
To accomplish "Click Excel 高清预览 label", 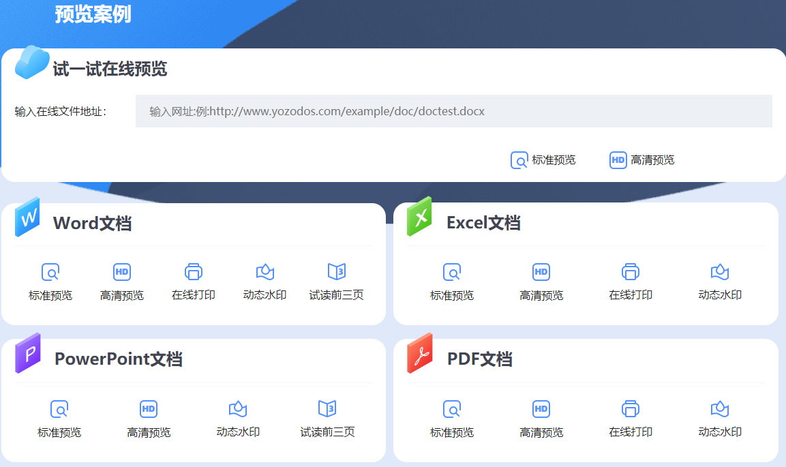I will pyautogui.click(x=541, y=296).
